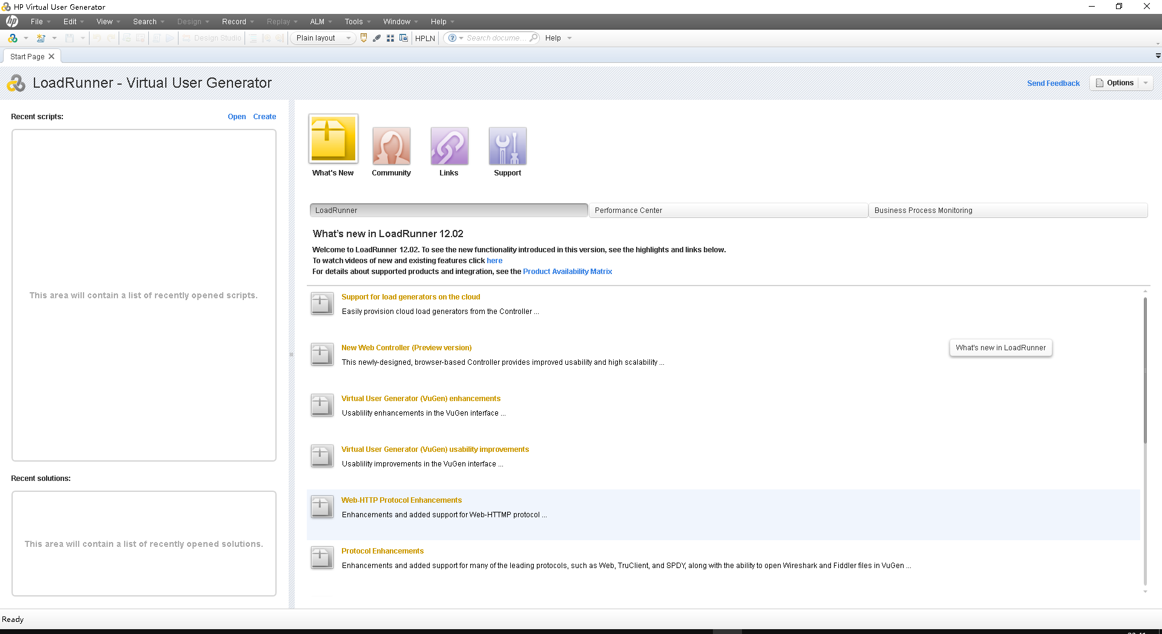
Task: Open the Protocol Enhancements link
Action: click(x=382, y=551)
